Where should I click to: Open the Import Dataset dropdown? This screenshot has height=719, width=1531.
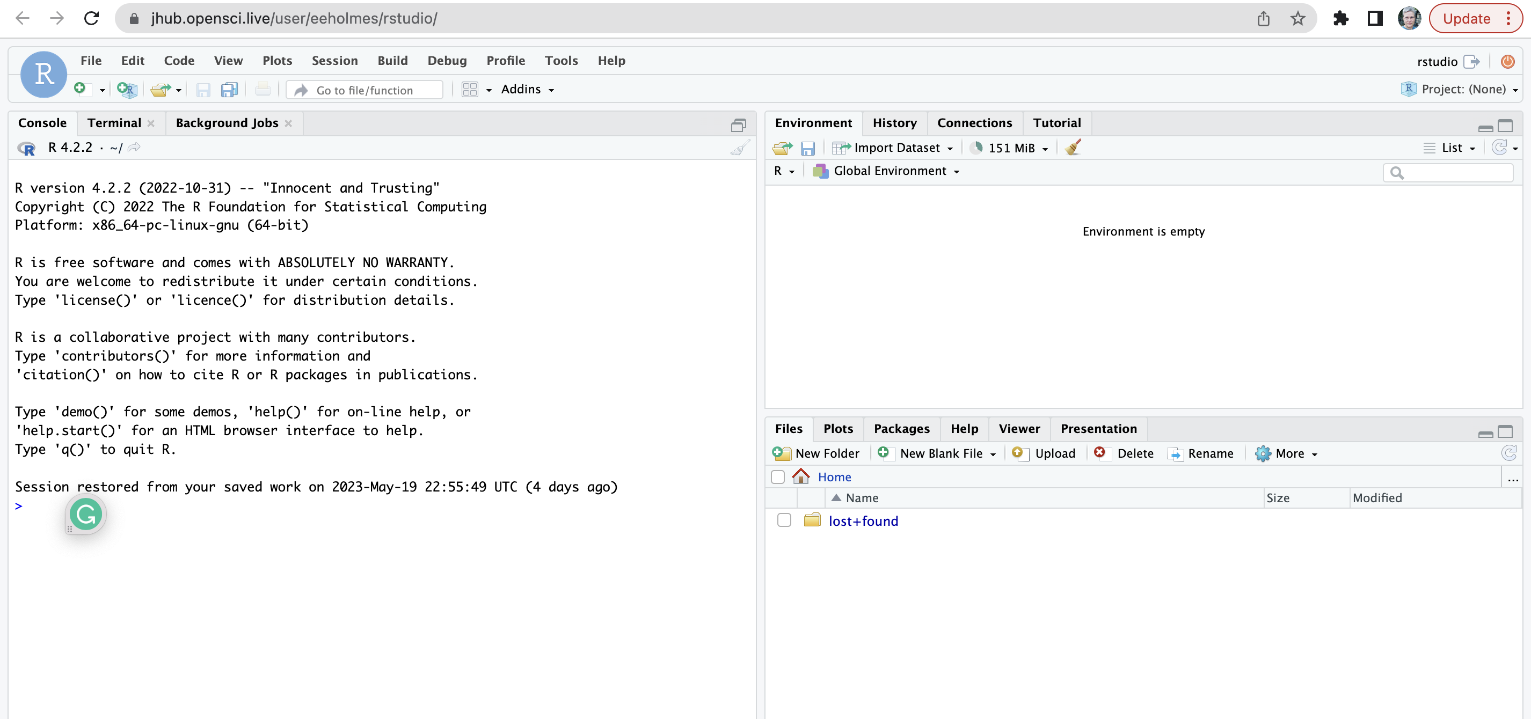pos(893,148)
